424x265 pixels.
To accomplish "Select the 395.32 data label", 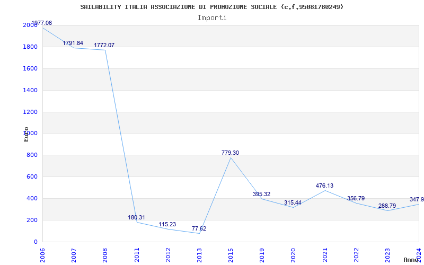I will (x=261, y=194).
